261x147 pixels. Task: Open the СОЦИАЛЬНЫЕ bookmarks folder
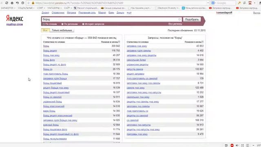click(x=26, y=8)
